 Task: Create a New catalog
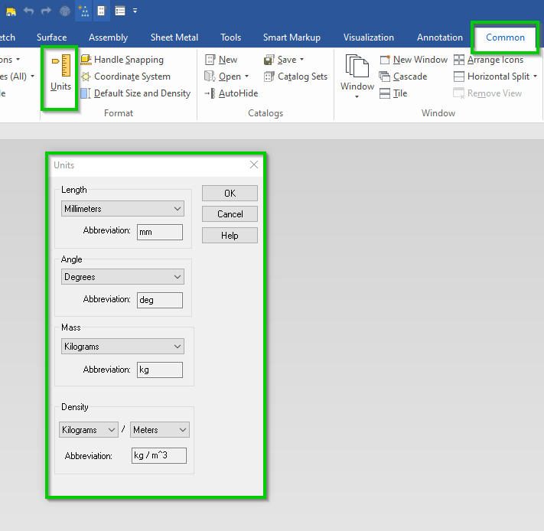[x=221, y=60]
